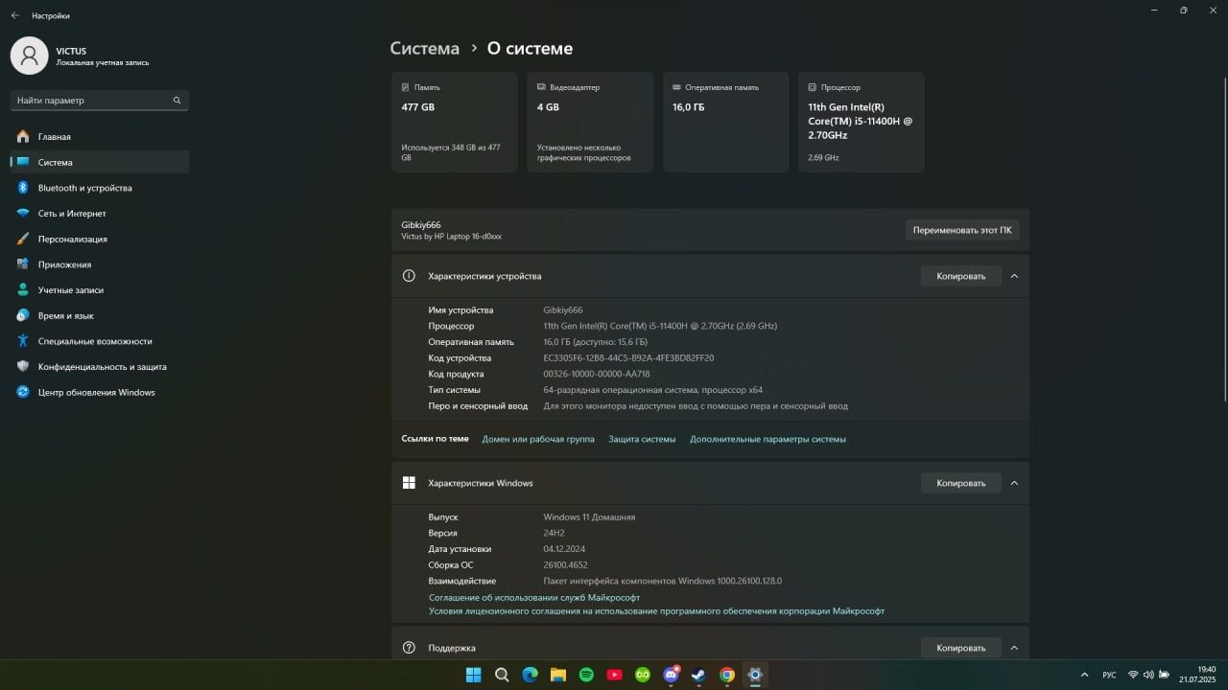Open Защита системы link
The width and height of the screenshot is (1228, 690).
click(642, 439)
